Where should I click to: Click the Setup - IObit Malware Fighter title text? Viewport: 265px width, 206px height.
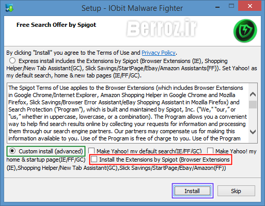(132, 8)
